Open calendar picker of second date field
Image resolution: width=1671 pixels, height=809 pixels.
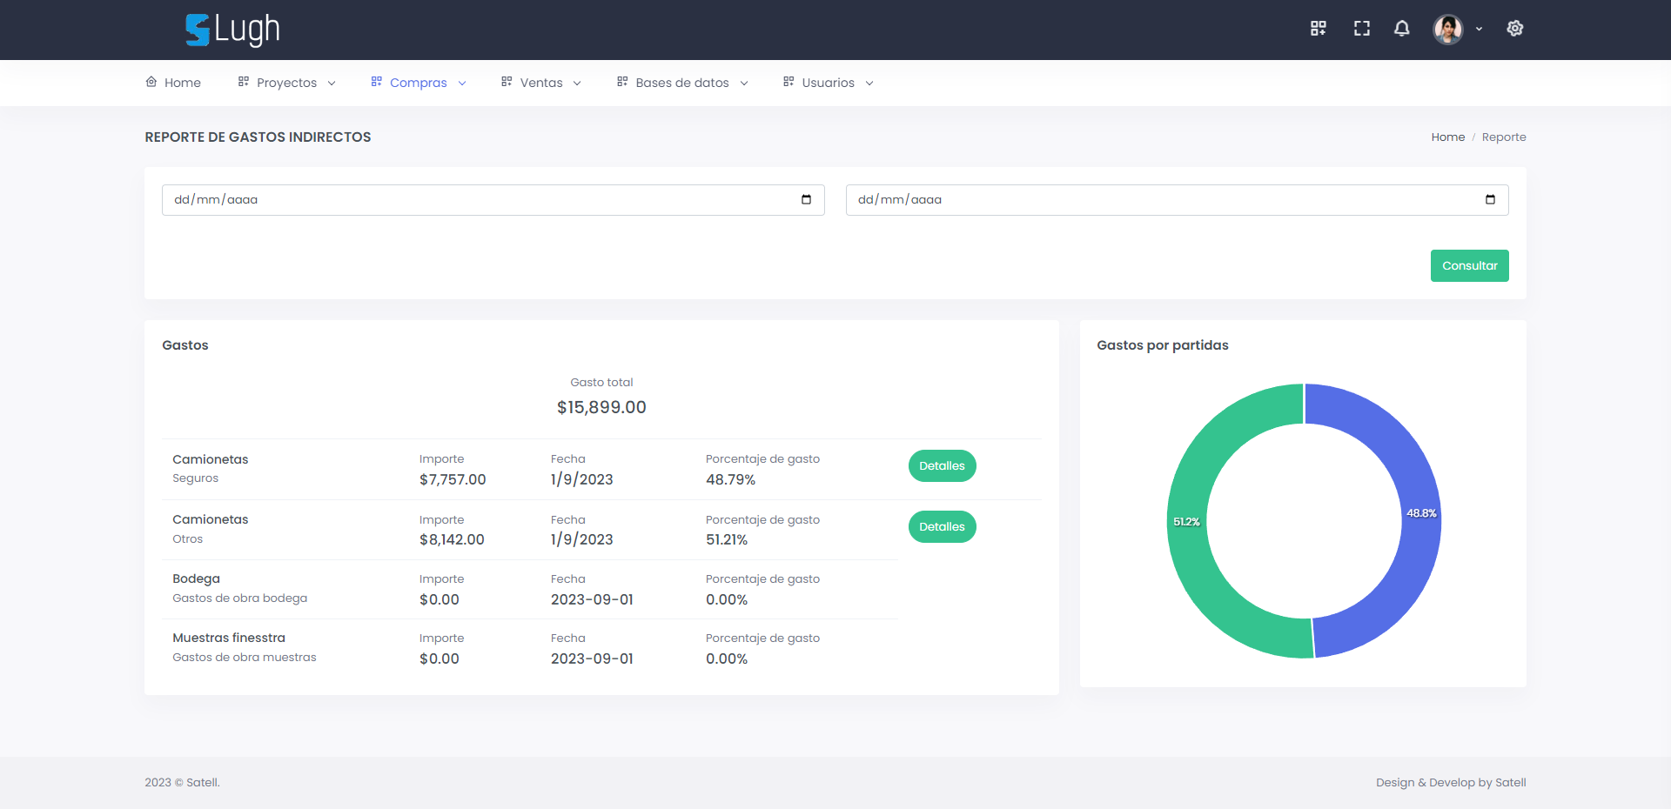(1490, 200)
